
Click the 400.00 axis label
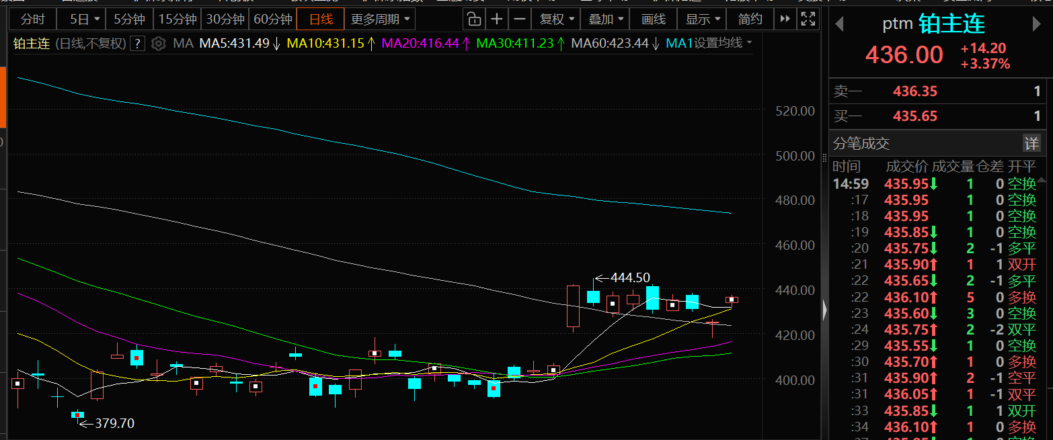point(795,380)
